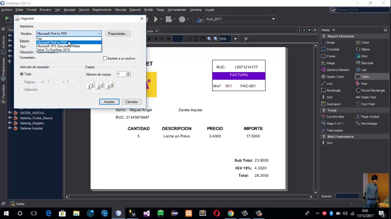Click the Aceptar button
Image resolution: width=391 pixels, height=219 pixels.
109,102
